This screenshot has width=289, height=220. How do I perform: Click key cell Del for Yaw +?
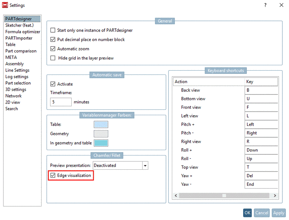tap(261, 176)
